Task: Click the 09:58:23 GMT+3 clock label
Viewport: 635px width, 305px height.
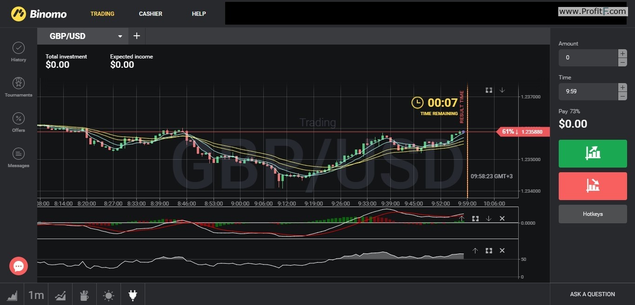Action: 492,176
